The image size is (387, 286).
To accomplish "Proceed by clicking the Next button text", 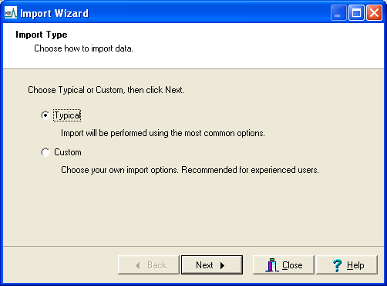I will click(x=204, y=265).
